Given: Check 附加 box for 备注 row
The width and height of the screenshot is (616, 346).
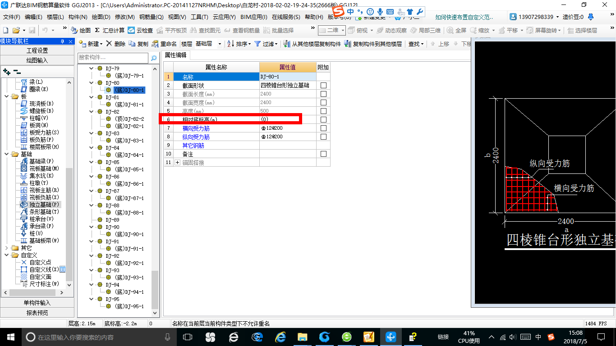Looking at the screenshot, I should point(323,154).
